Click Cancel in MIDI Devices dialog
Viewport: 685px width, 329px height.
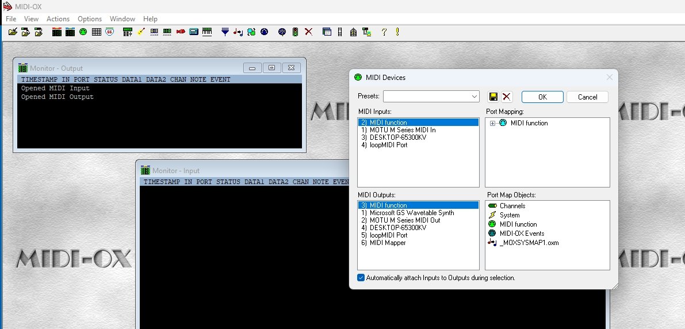(x=588, y=97)
